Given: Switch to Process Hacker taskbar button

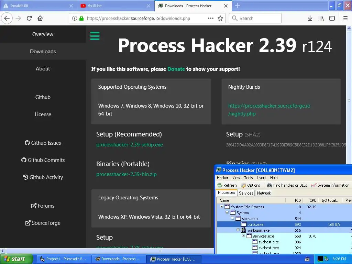Looking at the screenshot, I should click(174, 259).
